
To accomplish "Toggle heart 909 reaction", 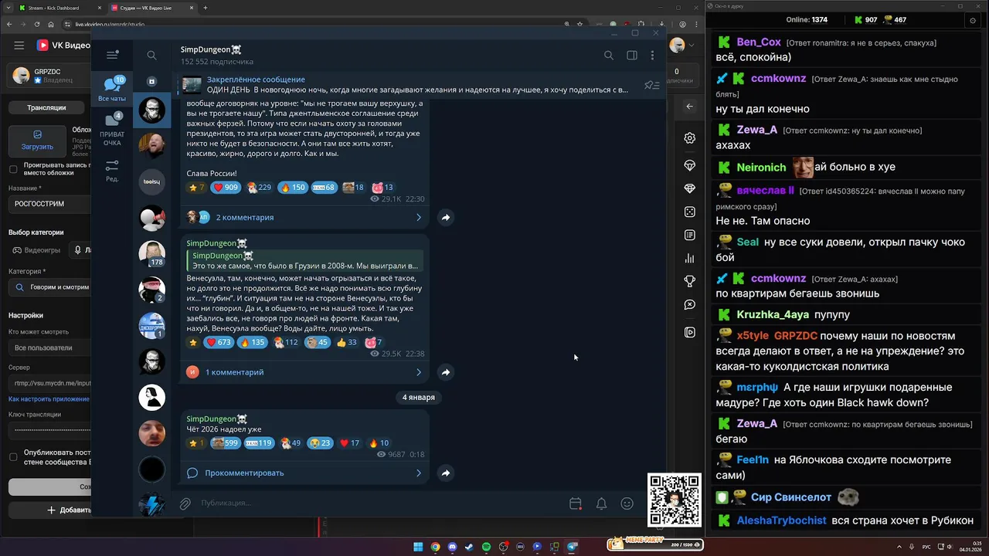I will click(226, 188).
